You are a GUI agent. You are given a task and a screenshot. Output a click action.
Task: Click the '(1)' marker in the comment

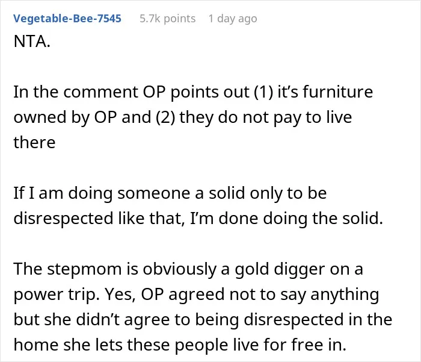263,92
